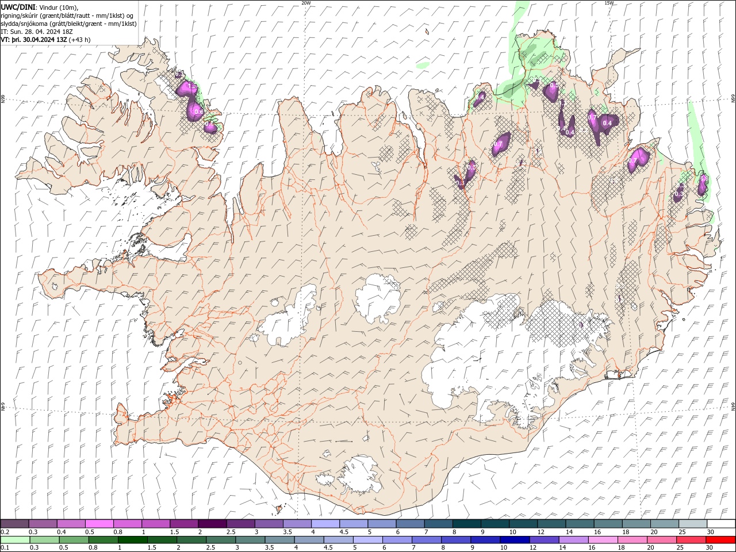Click the '64N' latitude label on left edge
736x552 pixels.
click(x=3, y=406)
